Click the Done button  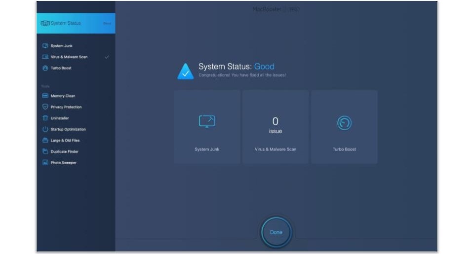(276, 232)
